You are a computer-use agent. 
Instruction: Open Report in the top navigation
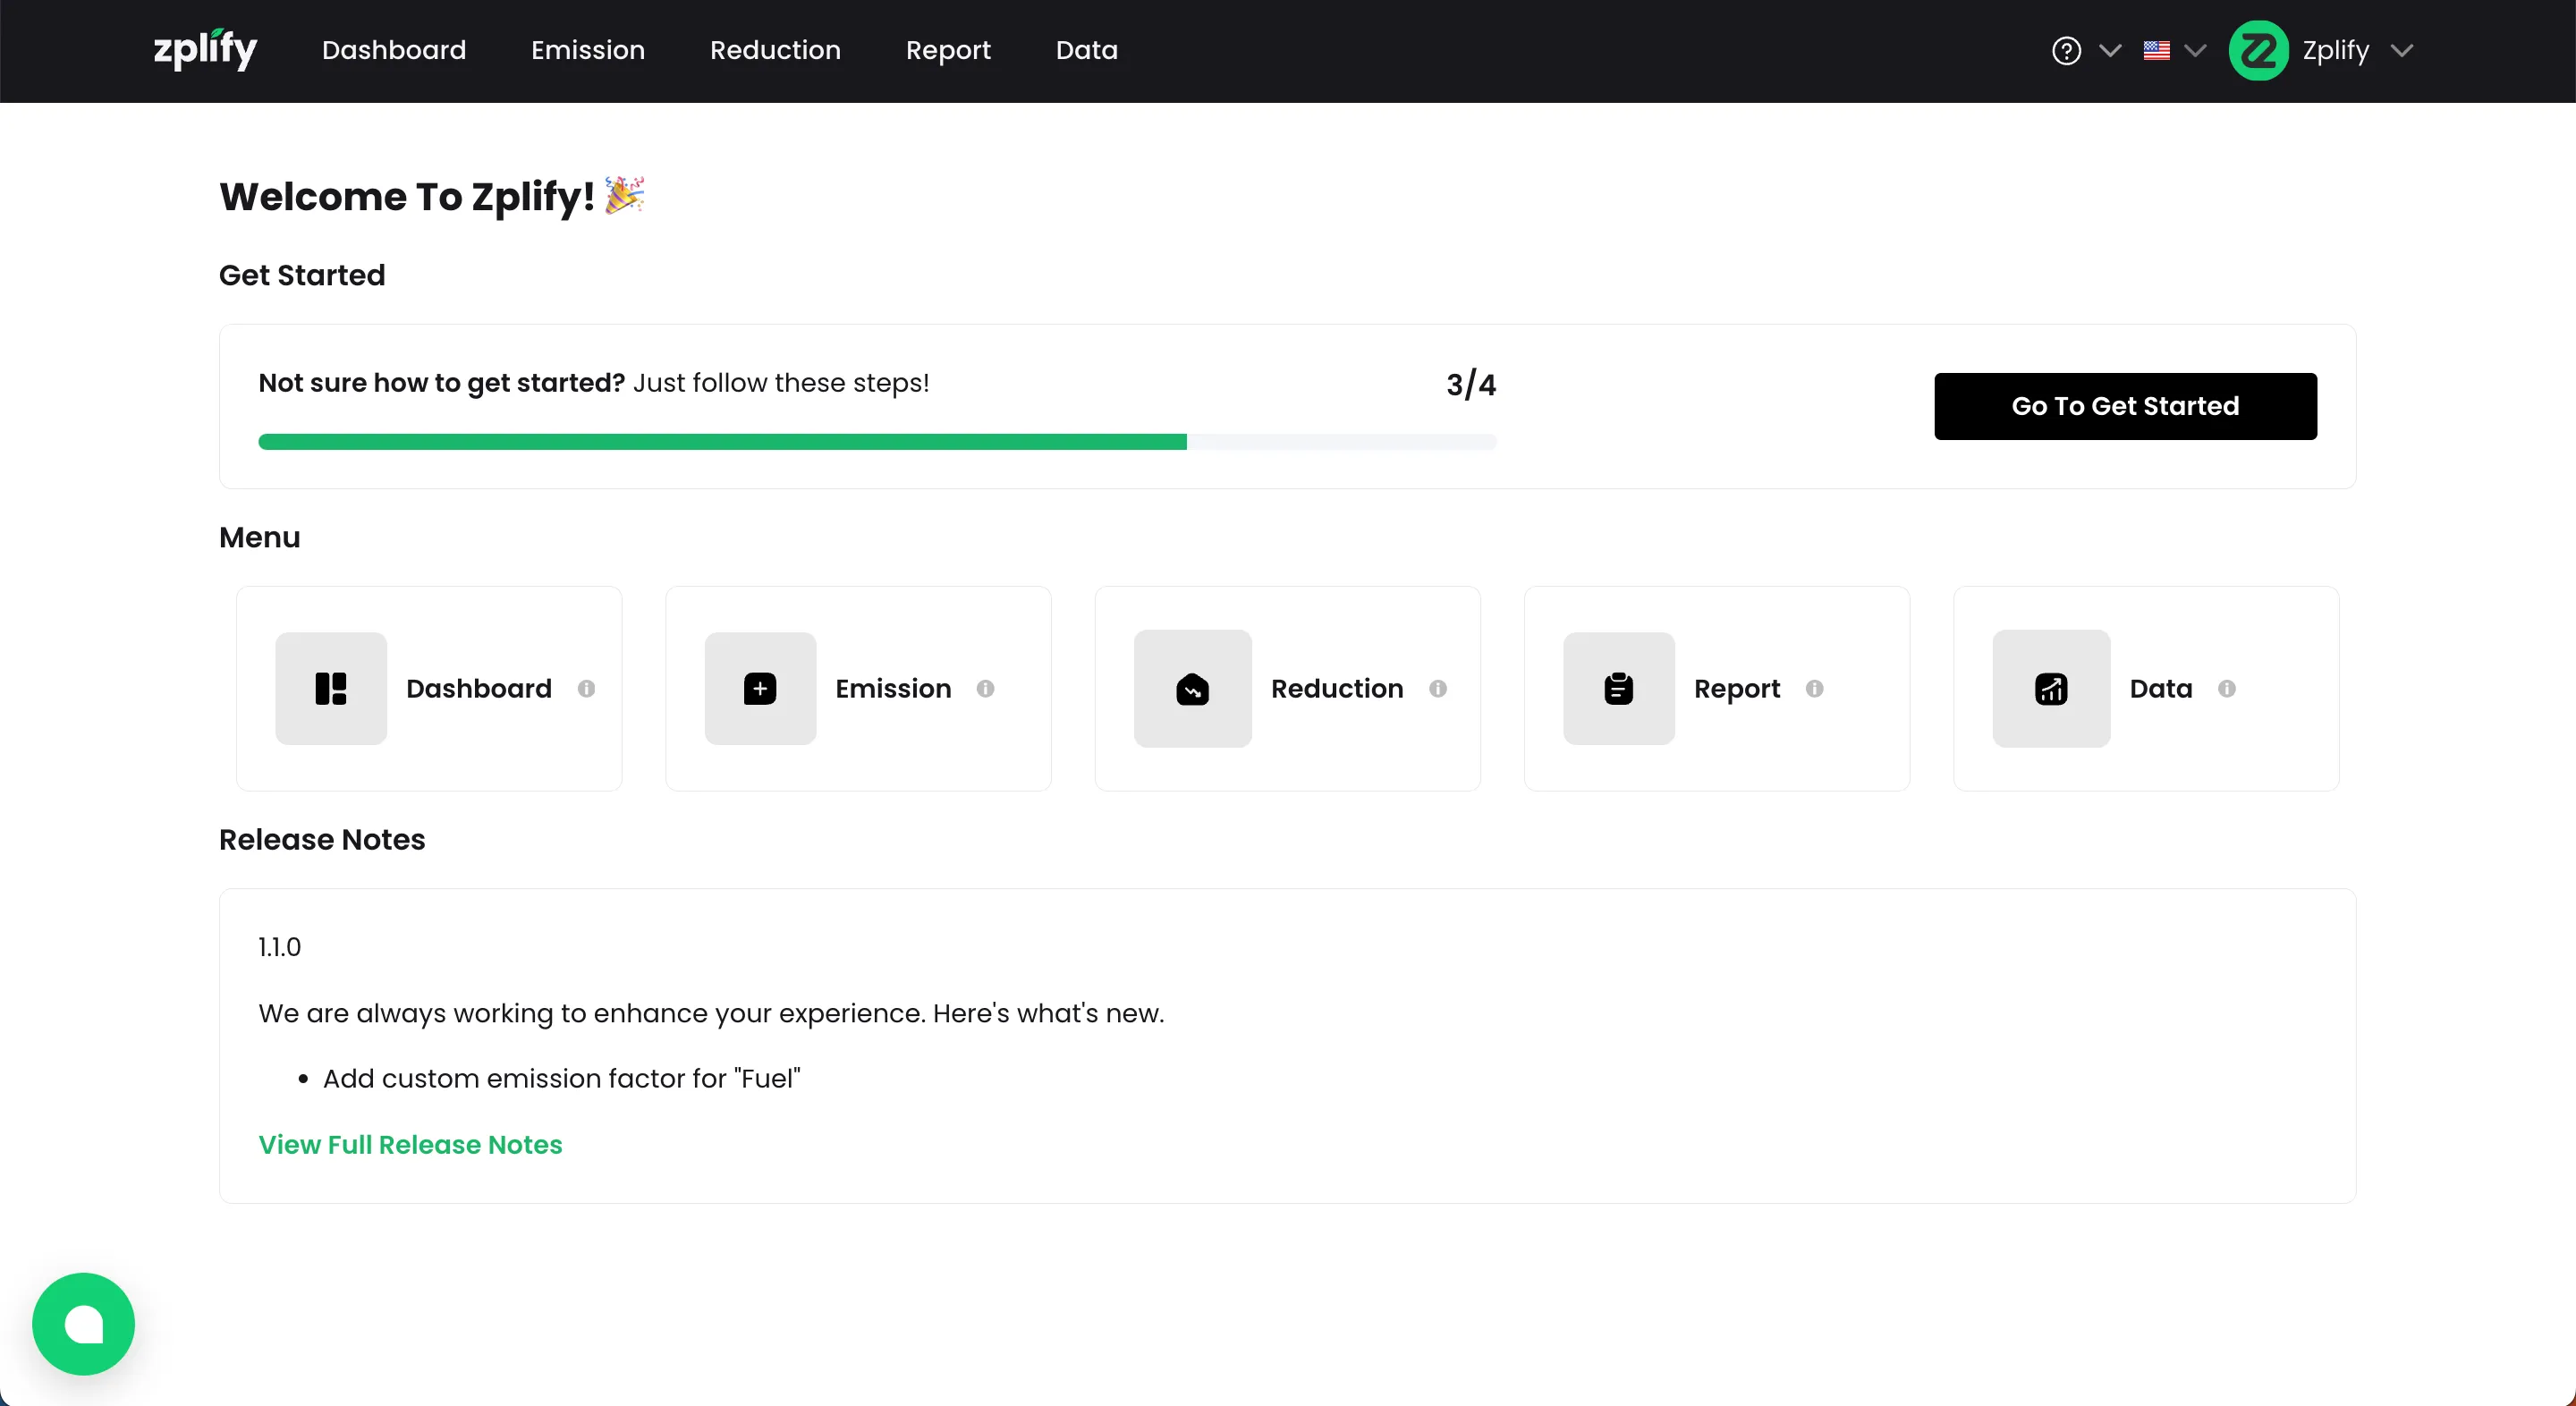coord(947,50)
